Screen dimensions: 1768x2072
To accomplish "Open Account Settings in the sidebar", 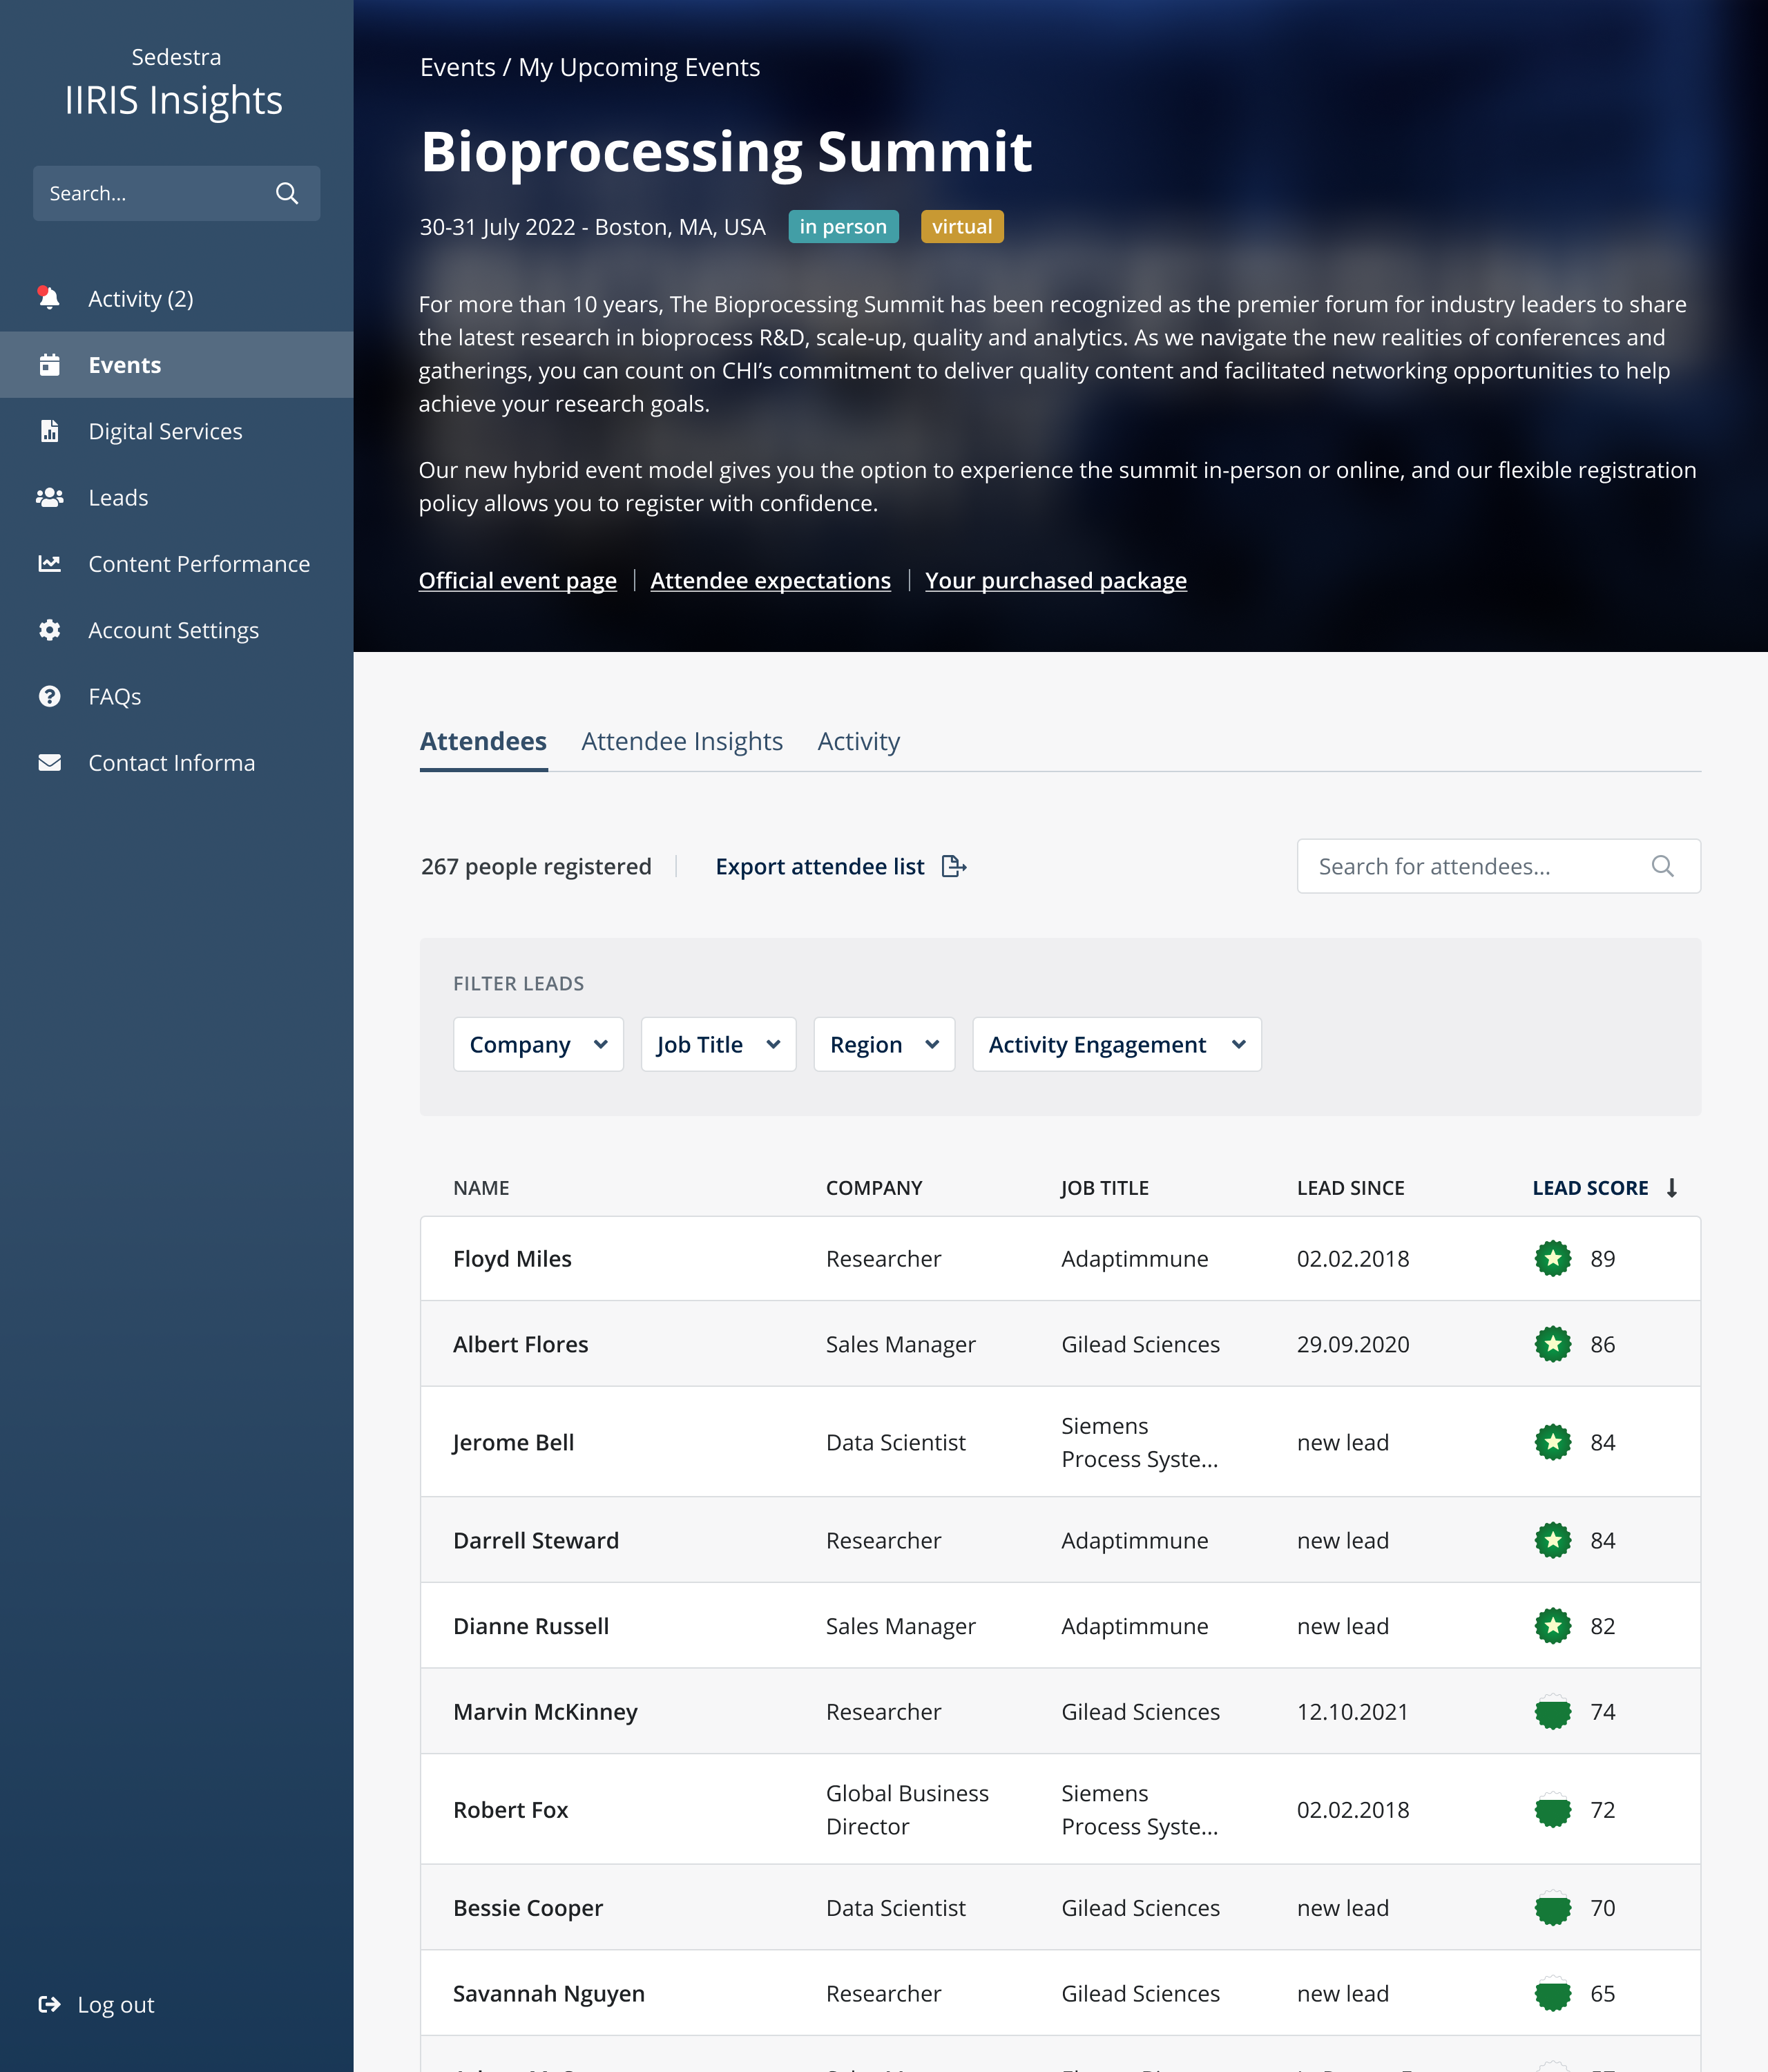I will tap(176, 630).
